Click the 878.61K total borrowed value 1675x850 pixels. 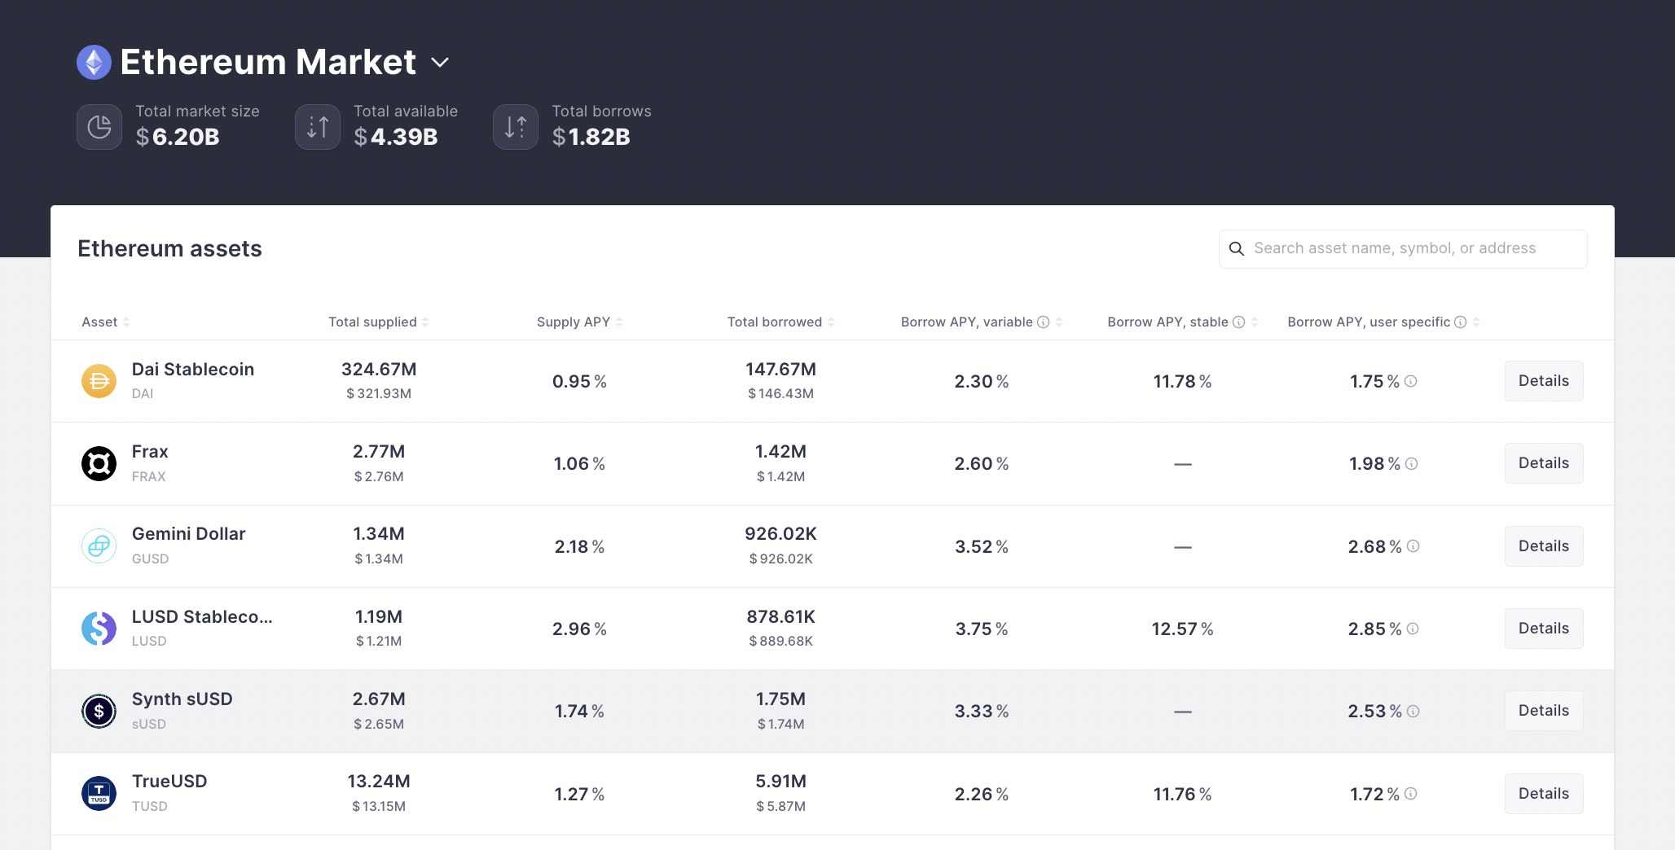pyautogui.click(x=780, y=617)
